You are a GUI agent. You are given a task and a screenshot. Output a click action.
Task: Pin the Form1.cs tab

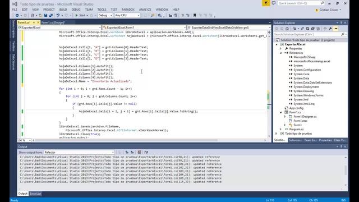pos(34,22)
